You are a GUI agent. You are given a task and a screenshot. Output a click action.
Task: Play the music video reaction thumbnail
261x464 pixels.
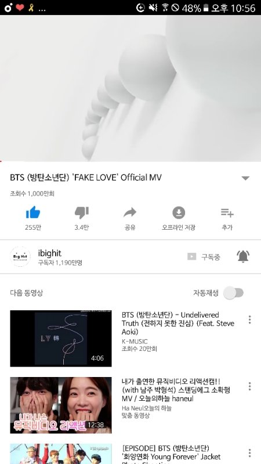click(61, 405)
